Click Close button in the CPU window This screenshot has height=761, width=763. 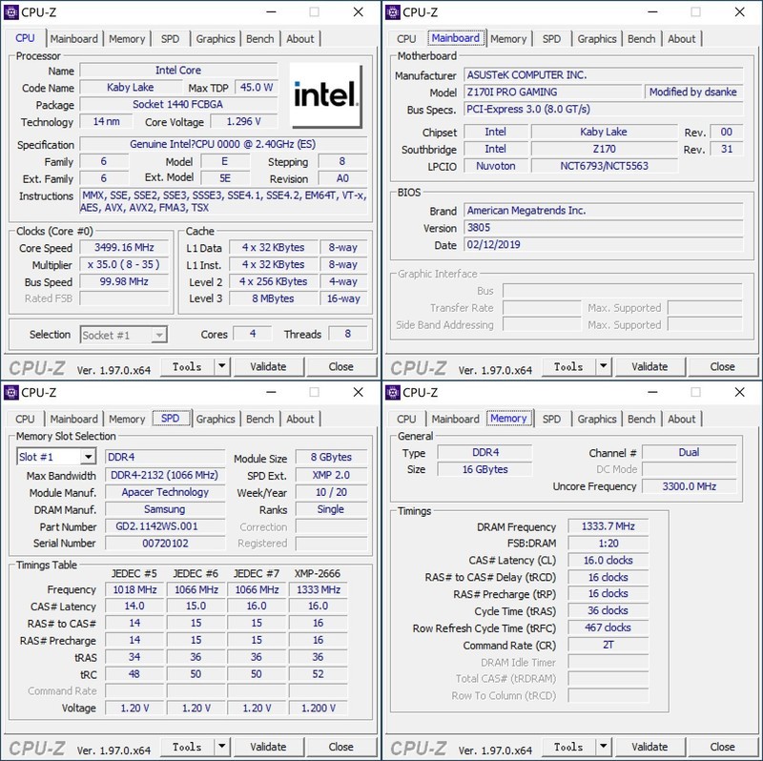340,366
